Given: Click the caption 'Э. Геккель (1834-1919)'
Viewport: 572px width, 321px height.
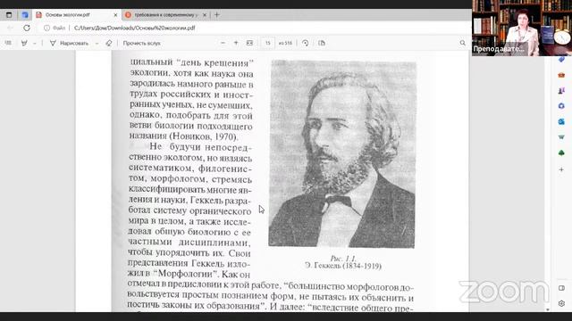Looking at the screenshot, I should (343, 266).
